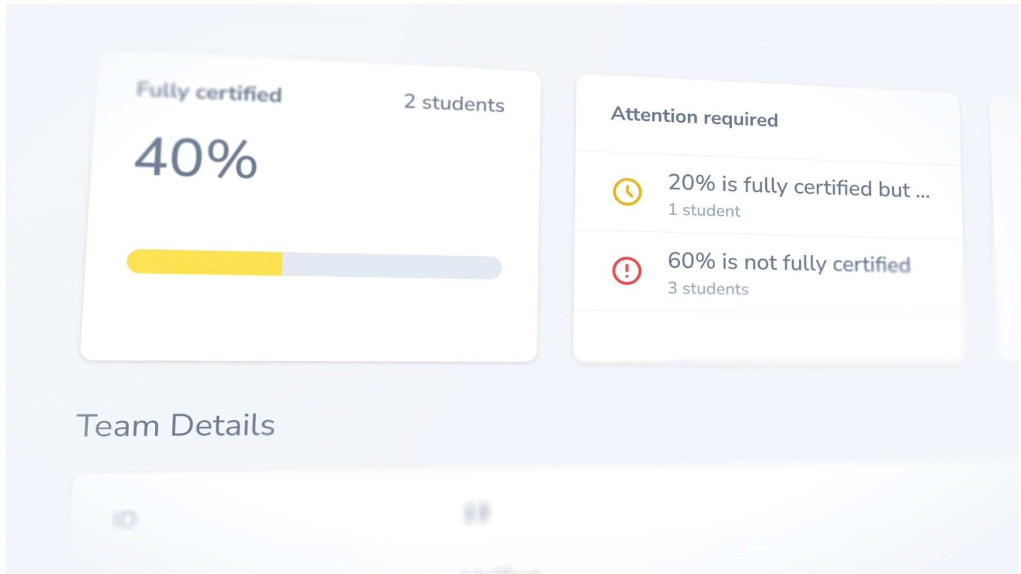The height and width of the screenshot is (574, 1021).
Task: Click the red exclamation alert icon
Action: 626,271
